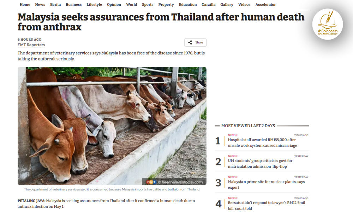Open the Business section
Screen dimensions: 353x212
(73, 5)
